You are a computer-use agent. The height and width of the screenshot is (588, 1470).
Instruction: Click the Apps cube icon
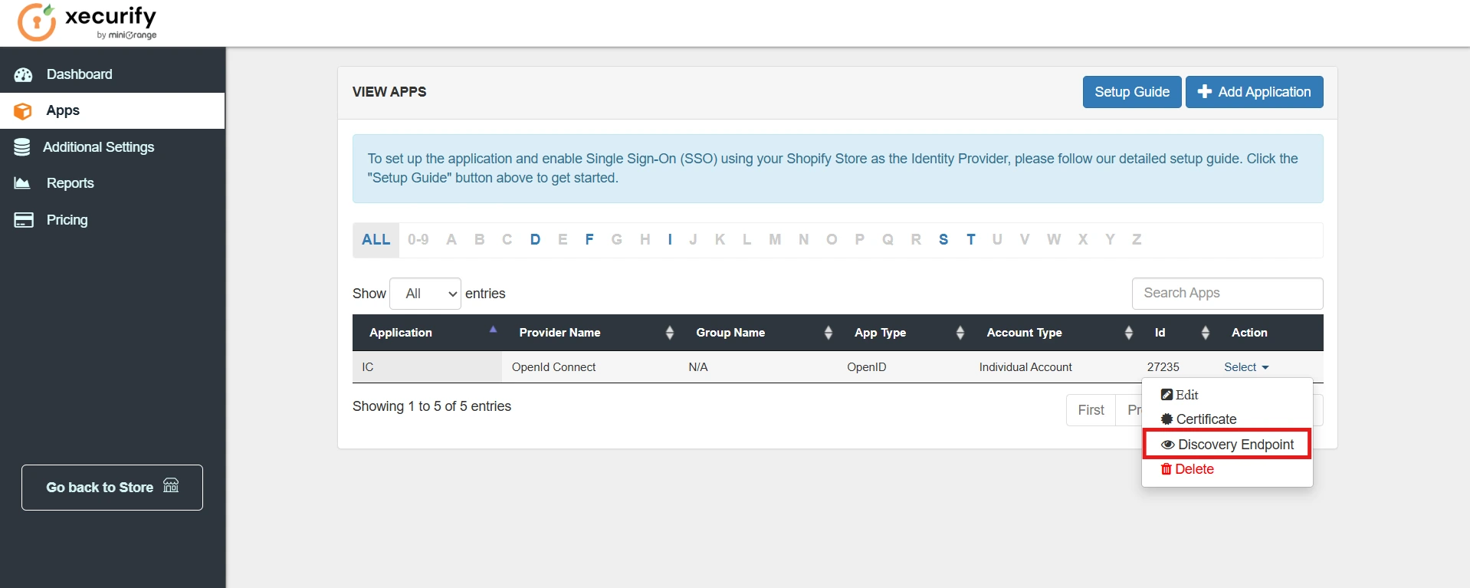(x=23, y=111)
